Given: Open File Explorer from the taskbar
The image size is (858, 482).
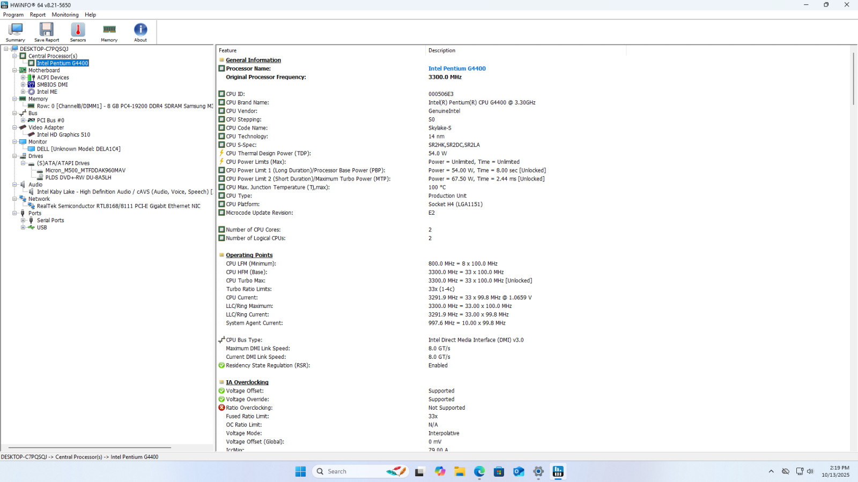Looking at the screenshot, I should (x=460, y=471).
